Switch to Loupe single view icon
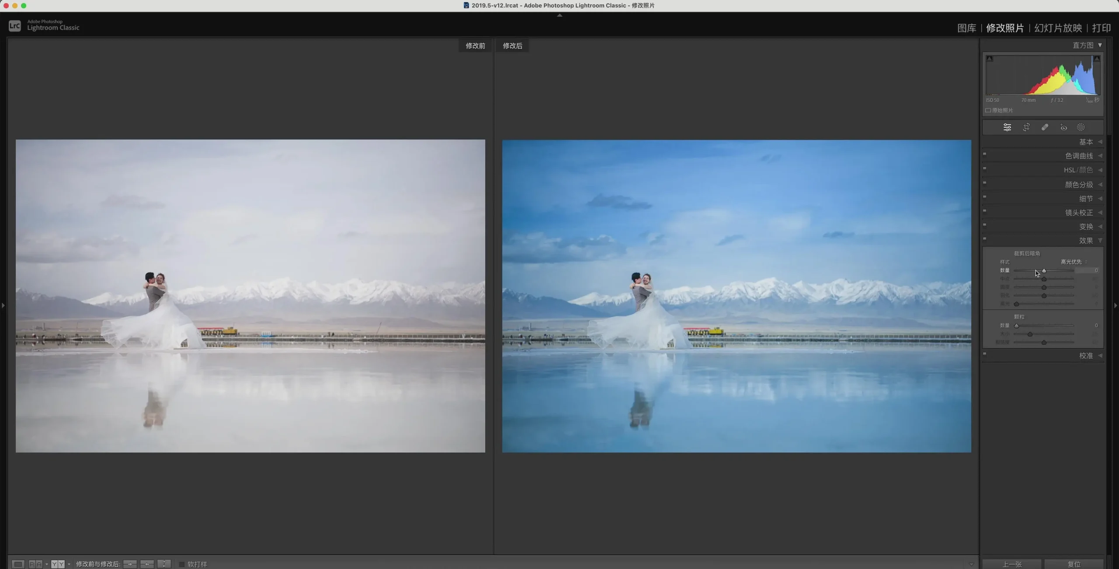The image size is (1119, 569). click(x=18, y=564)
